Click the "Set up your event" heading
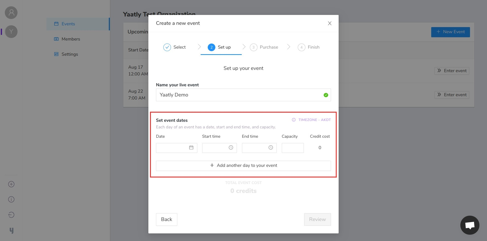This screenshot has height=241, width=487. pyautogui.click(x=243, y=68)
